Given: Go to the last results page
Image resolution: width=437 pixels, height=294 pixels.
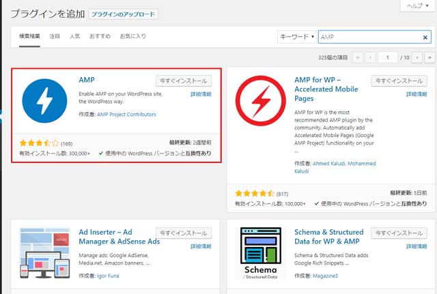Looking at the screenshot, I should (x=429, y=57).
